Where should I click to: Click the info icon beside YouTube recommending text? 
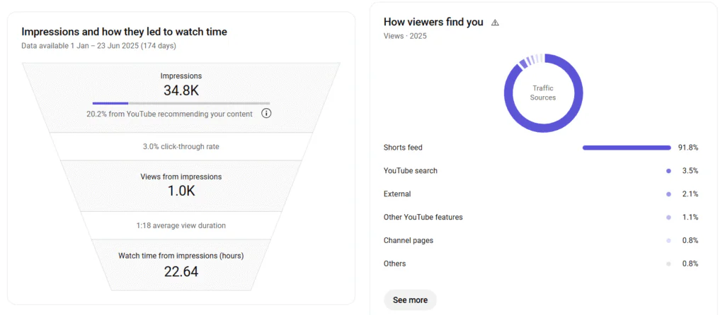pos(266,114)
